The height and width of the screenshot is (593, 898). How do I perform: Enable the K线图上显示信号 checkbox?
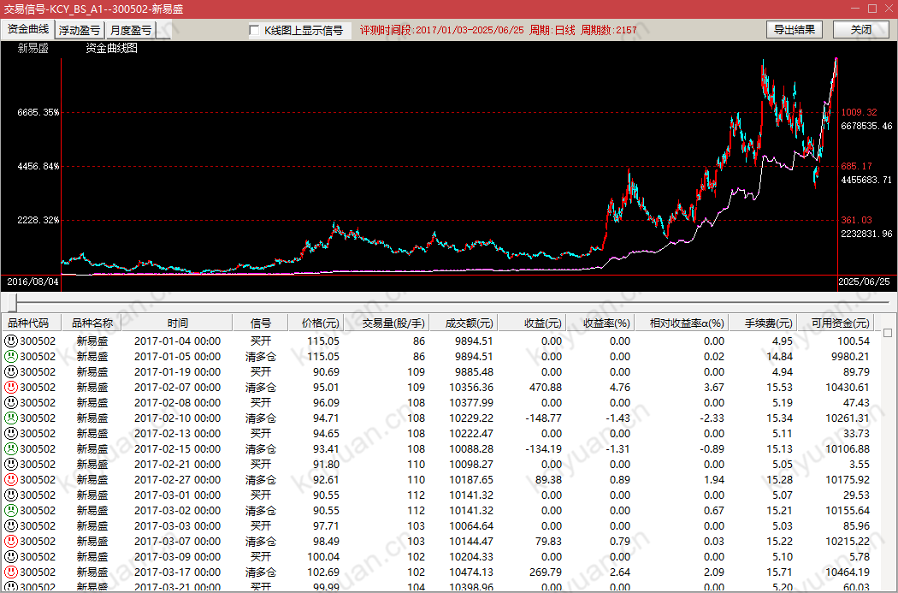point(254,30)
